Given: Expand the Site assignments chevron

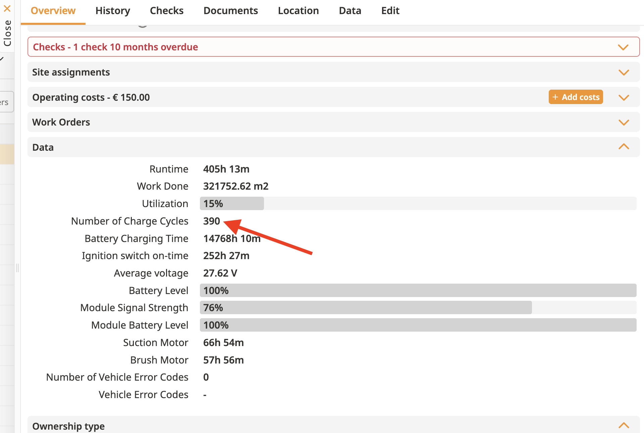Looking at the screenshot, I should (x=624, y=72).
